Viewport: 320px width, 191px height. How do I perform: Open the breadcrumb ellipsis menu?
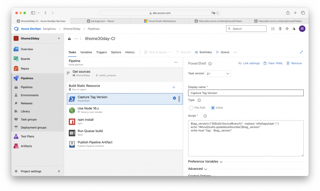[x=76, y=38]
